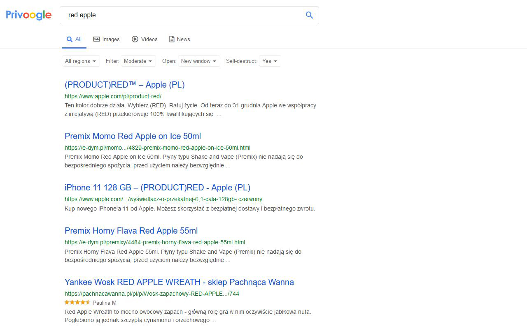
Task: Open the New window dropdown
Action: 199,61
